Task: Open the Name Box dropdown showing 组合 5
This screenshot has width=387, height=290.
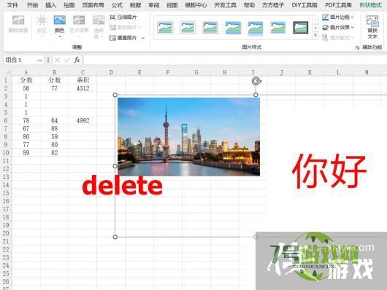Action: click(x=39, y=60)
